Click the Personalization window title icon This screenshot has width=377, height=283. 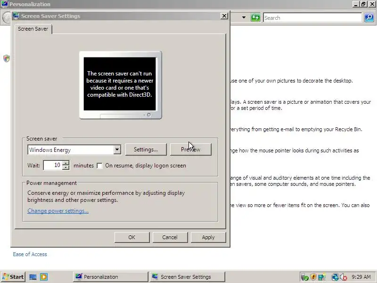(x=4, y=4)
